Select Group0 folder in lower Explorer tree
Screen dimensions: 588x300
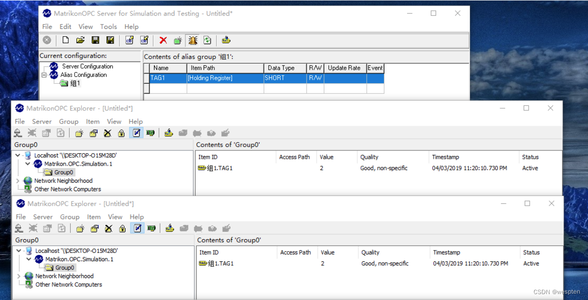(x=65, y=268)
